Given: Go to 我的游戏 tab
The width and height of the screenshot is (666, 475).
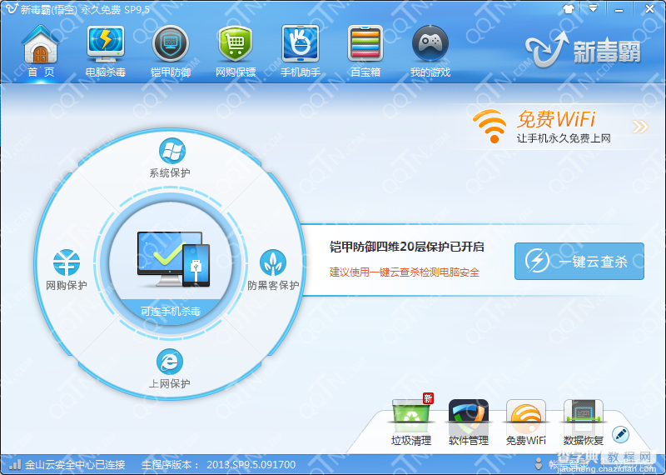Looking at the screenshot, I should pyautogui.click(x=430, y=52).
